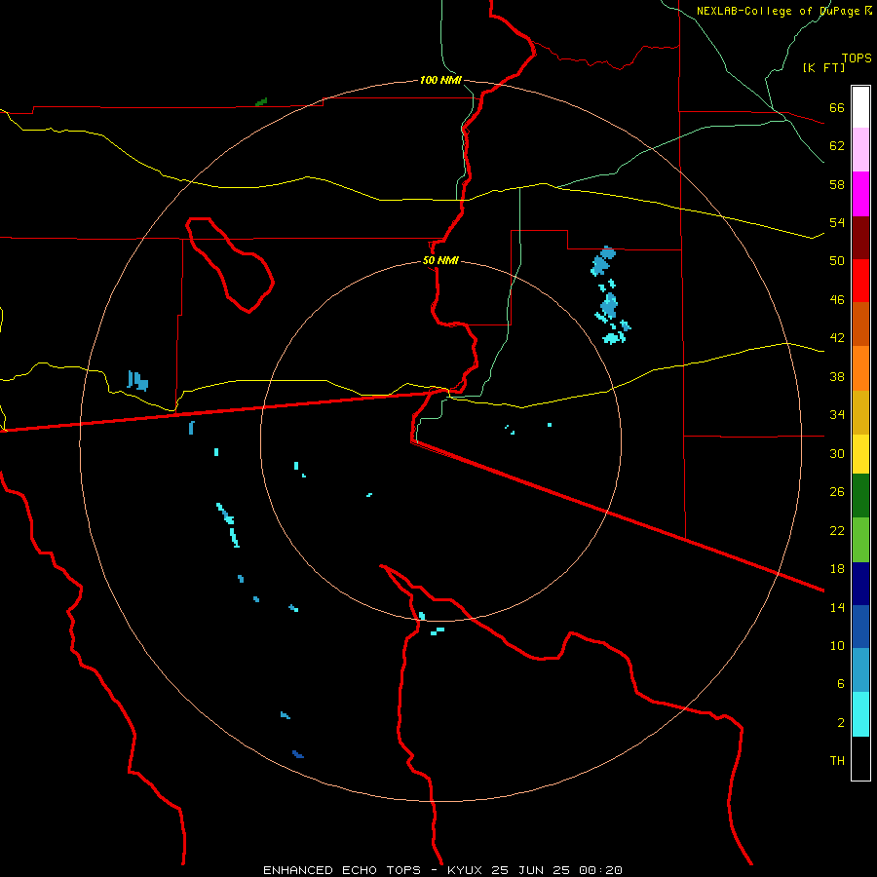The width and height of the screenshot is (877, 877).
Task: Click the 'TH' threshold legend label
Action: click(x=837, y=761)
